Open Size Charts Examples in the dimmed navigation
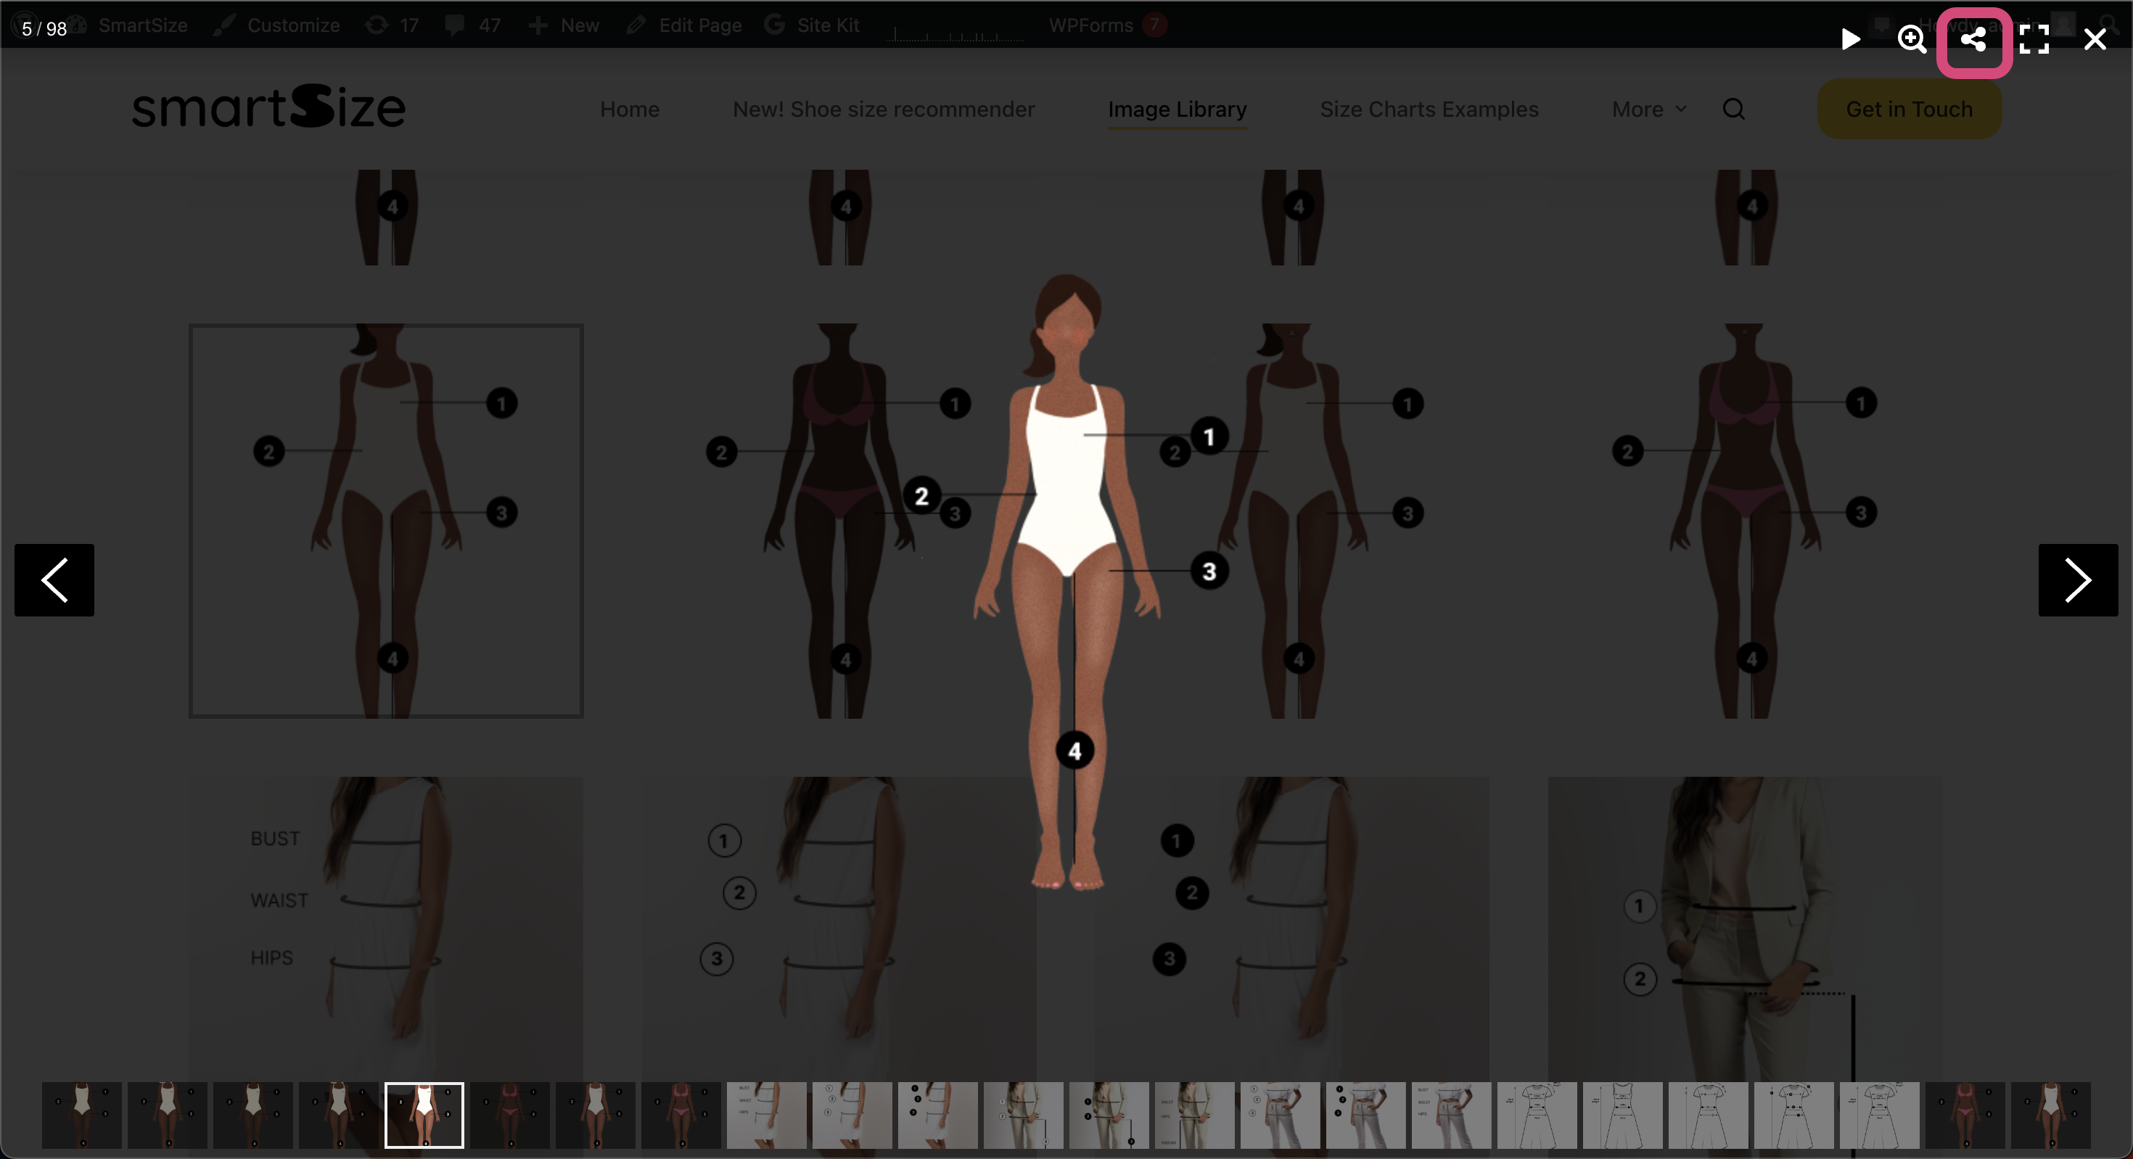The width and height of the screenshot is (2133, 1159). 1429,110
